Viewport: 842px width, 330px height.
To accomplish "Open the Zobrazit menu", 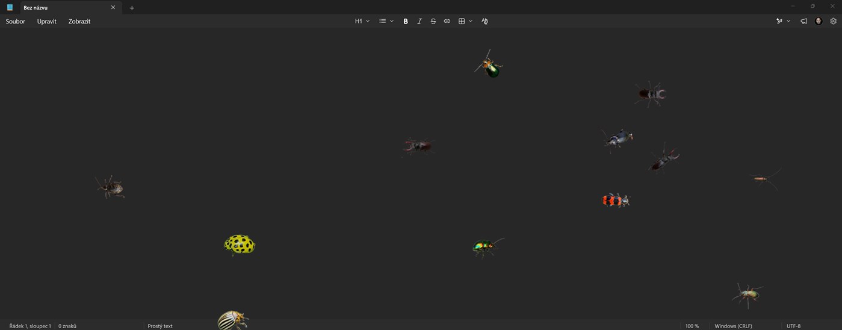I will [x=79, y=21].
